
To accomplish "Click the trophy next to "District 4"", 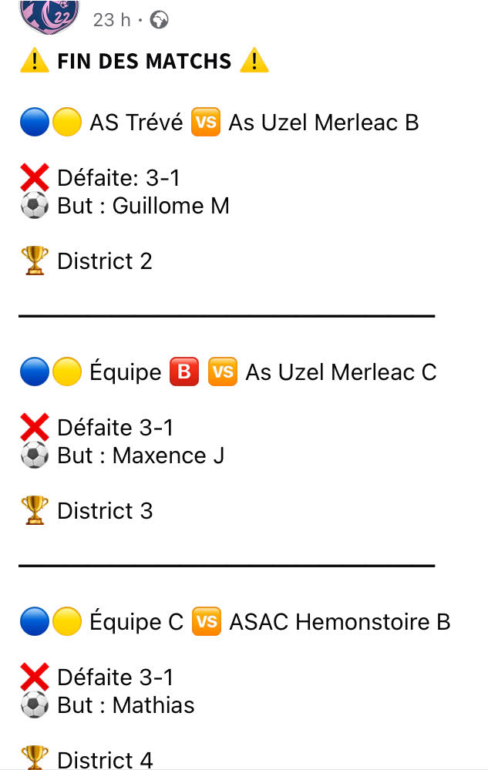I will (x=35, y=758).
